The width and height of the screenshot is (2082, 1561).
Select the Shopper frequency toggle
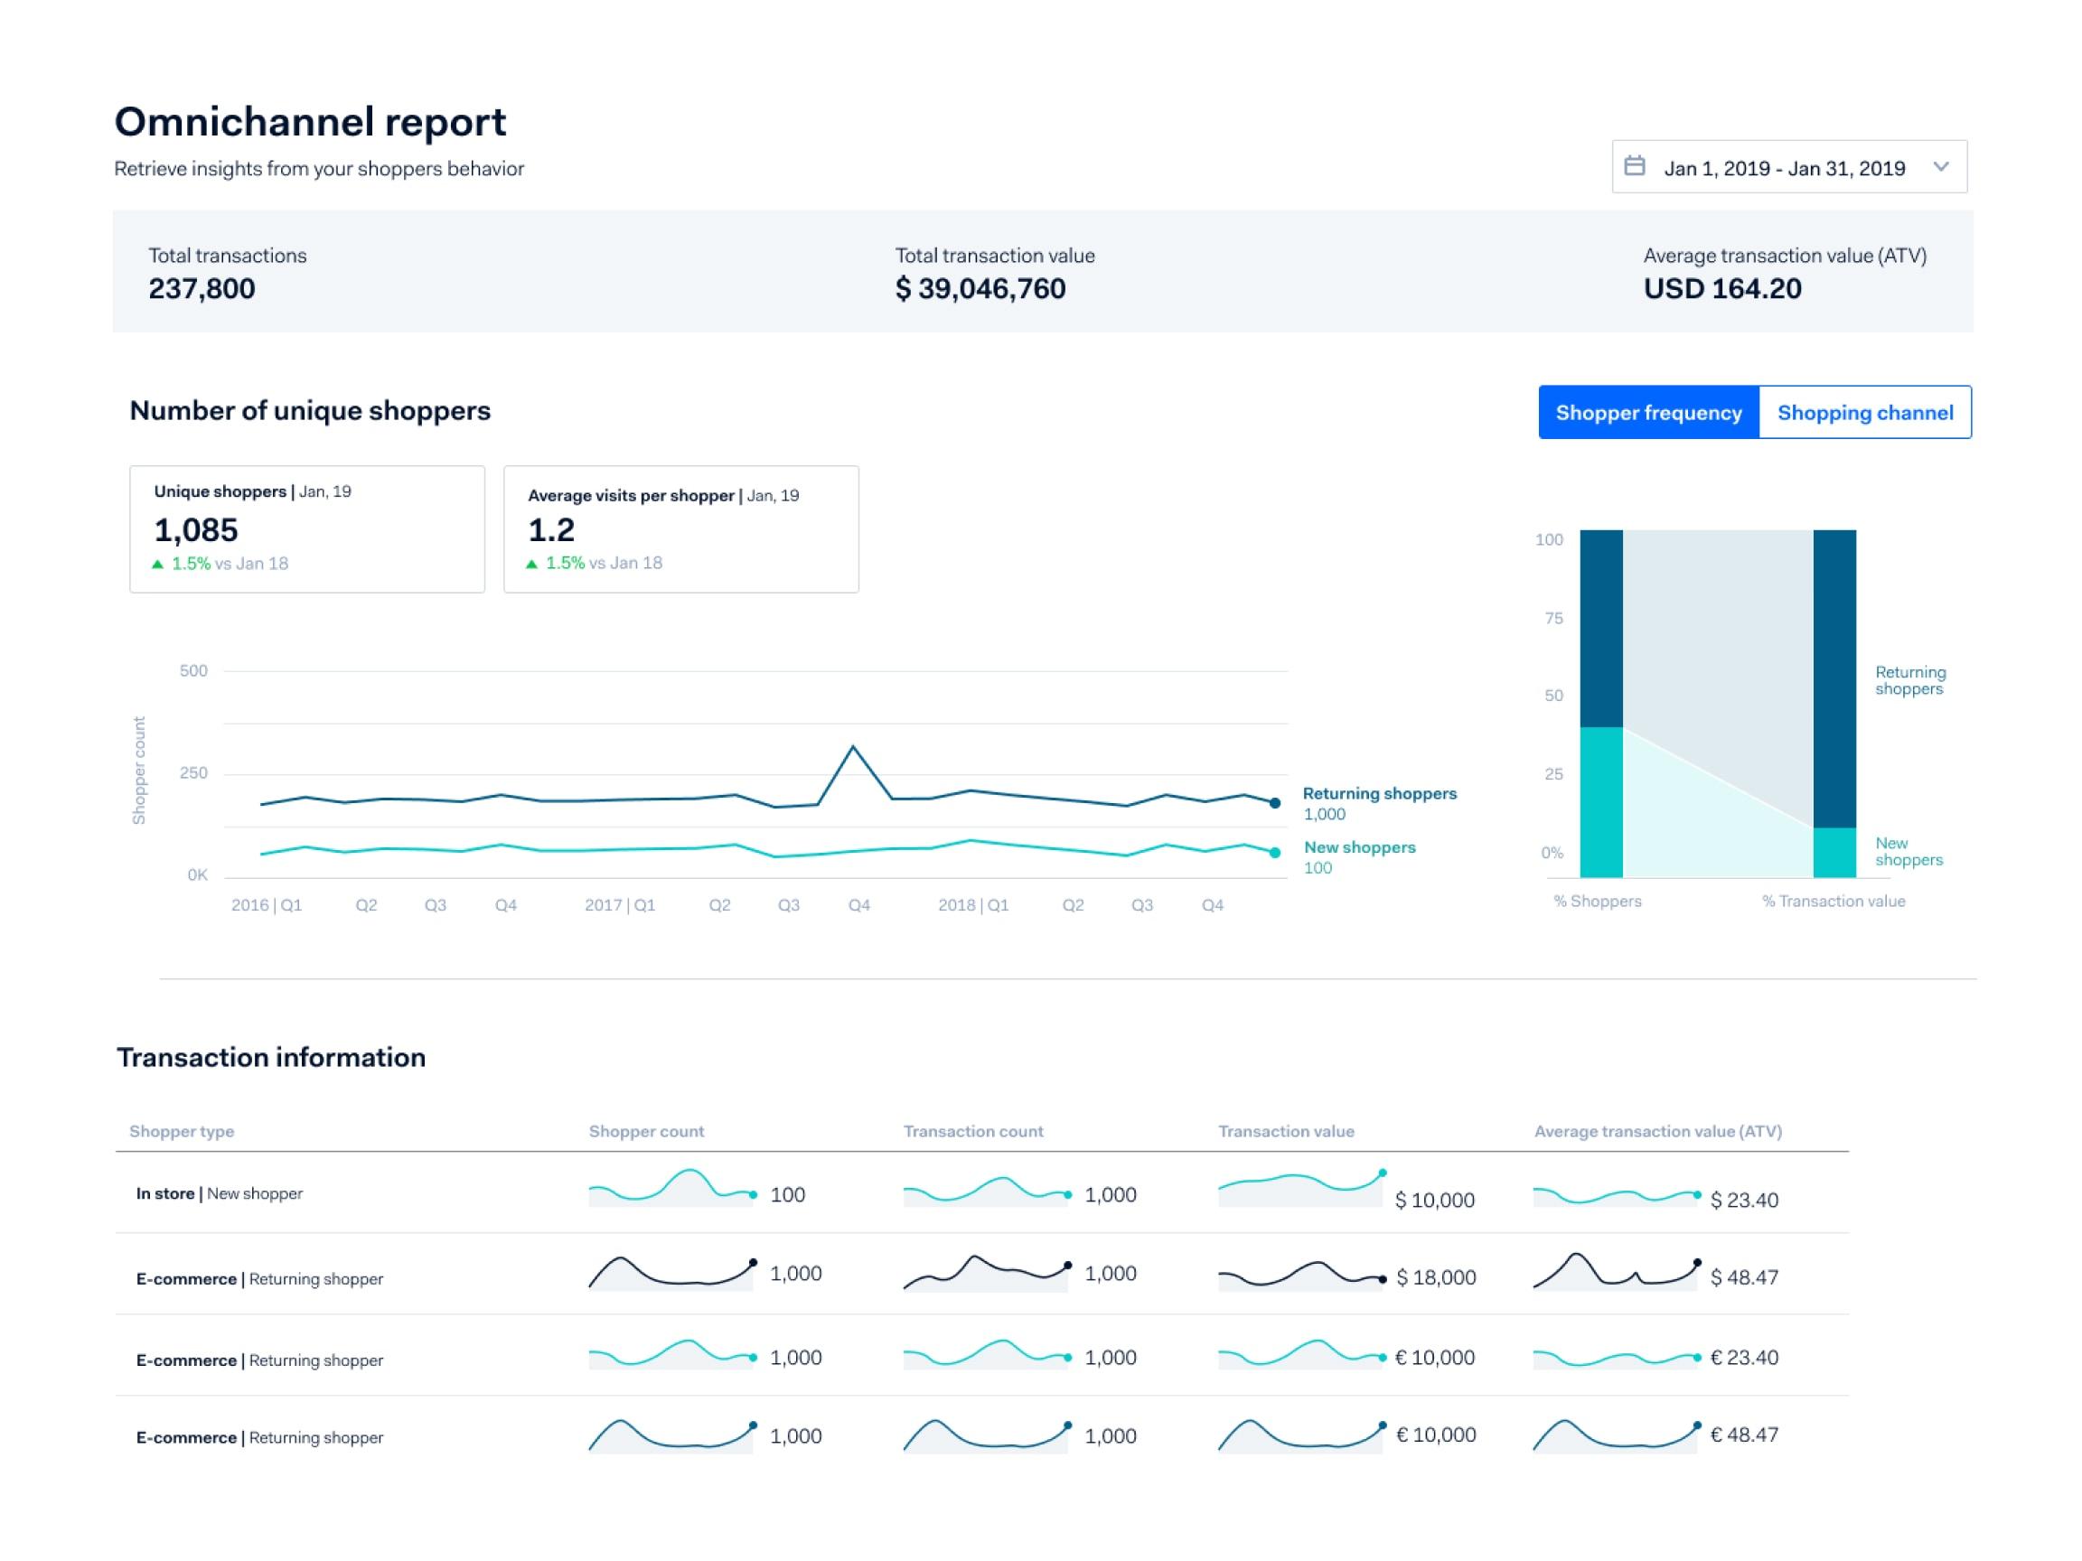click(x=1648, y=412)
